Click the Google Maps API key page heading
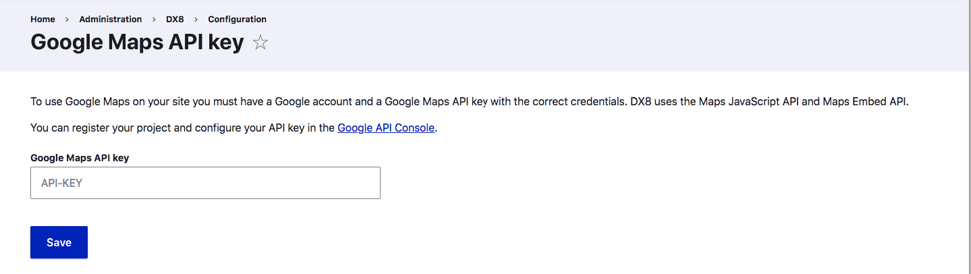Image resolution: width=971 pixels, height=274 pixels. [137, 43]
